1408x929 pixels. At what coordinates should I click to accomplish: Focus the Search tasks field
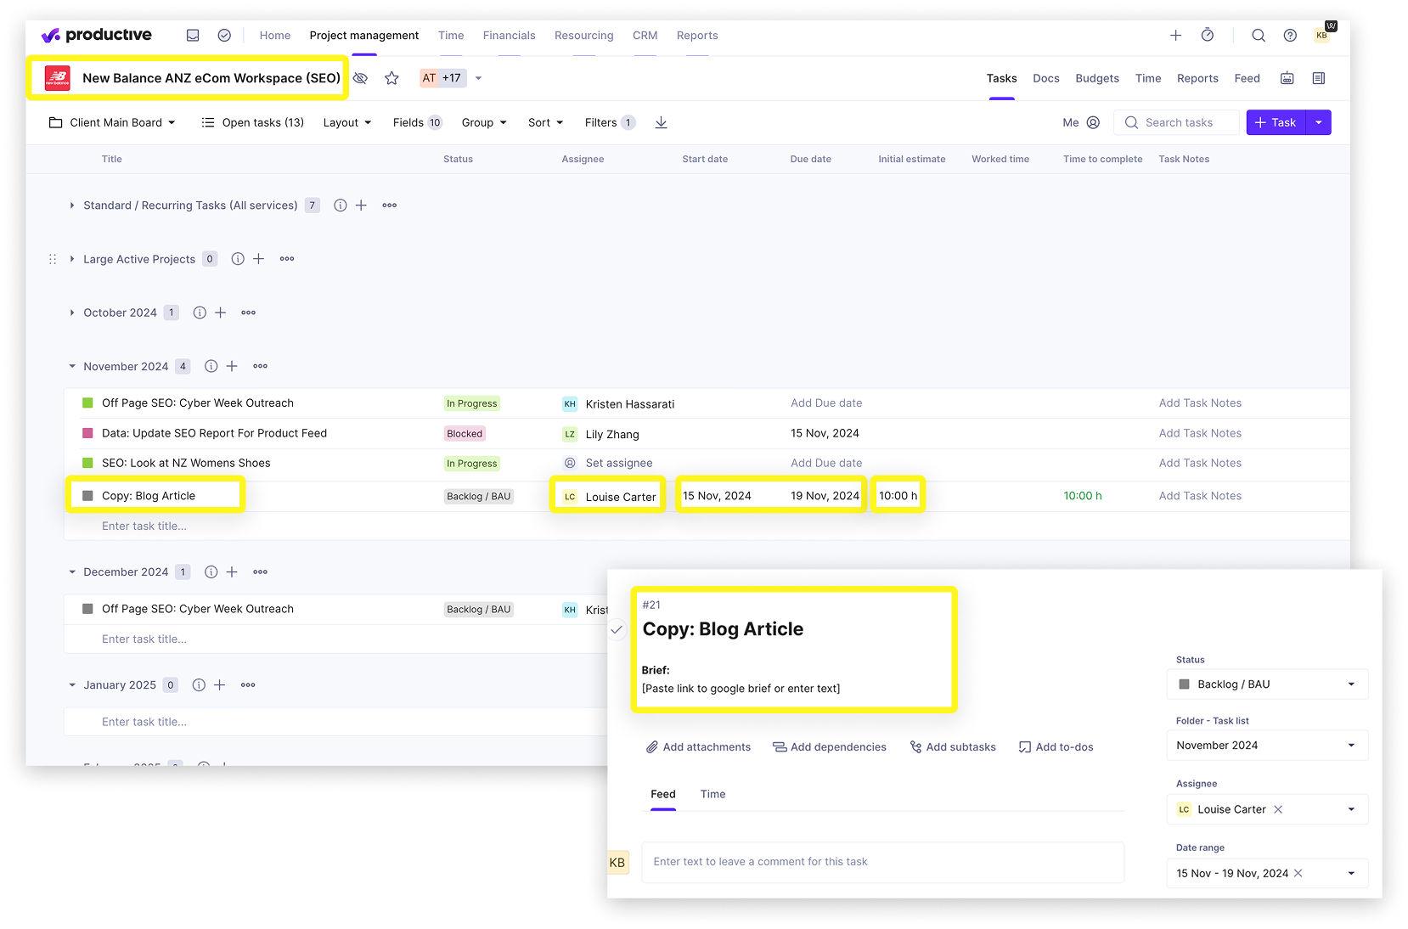pyautogui.click(x=1176, y=122)
